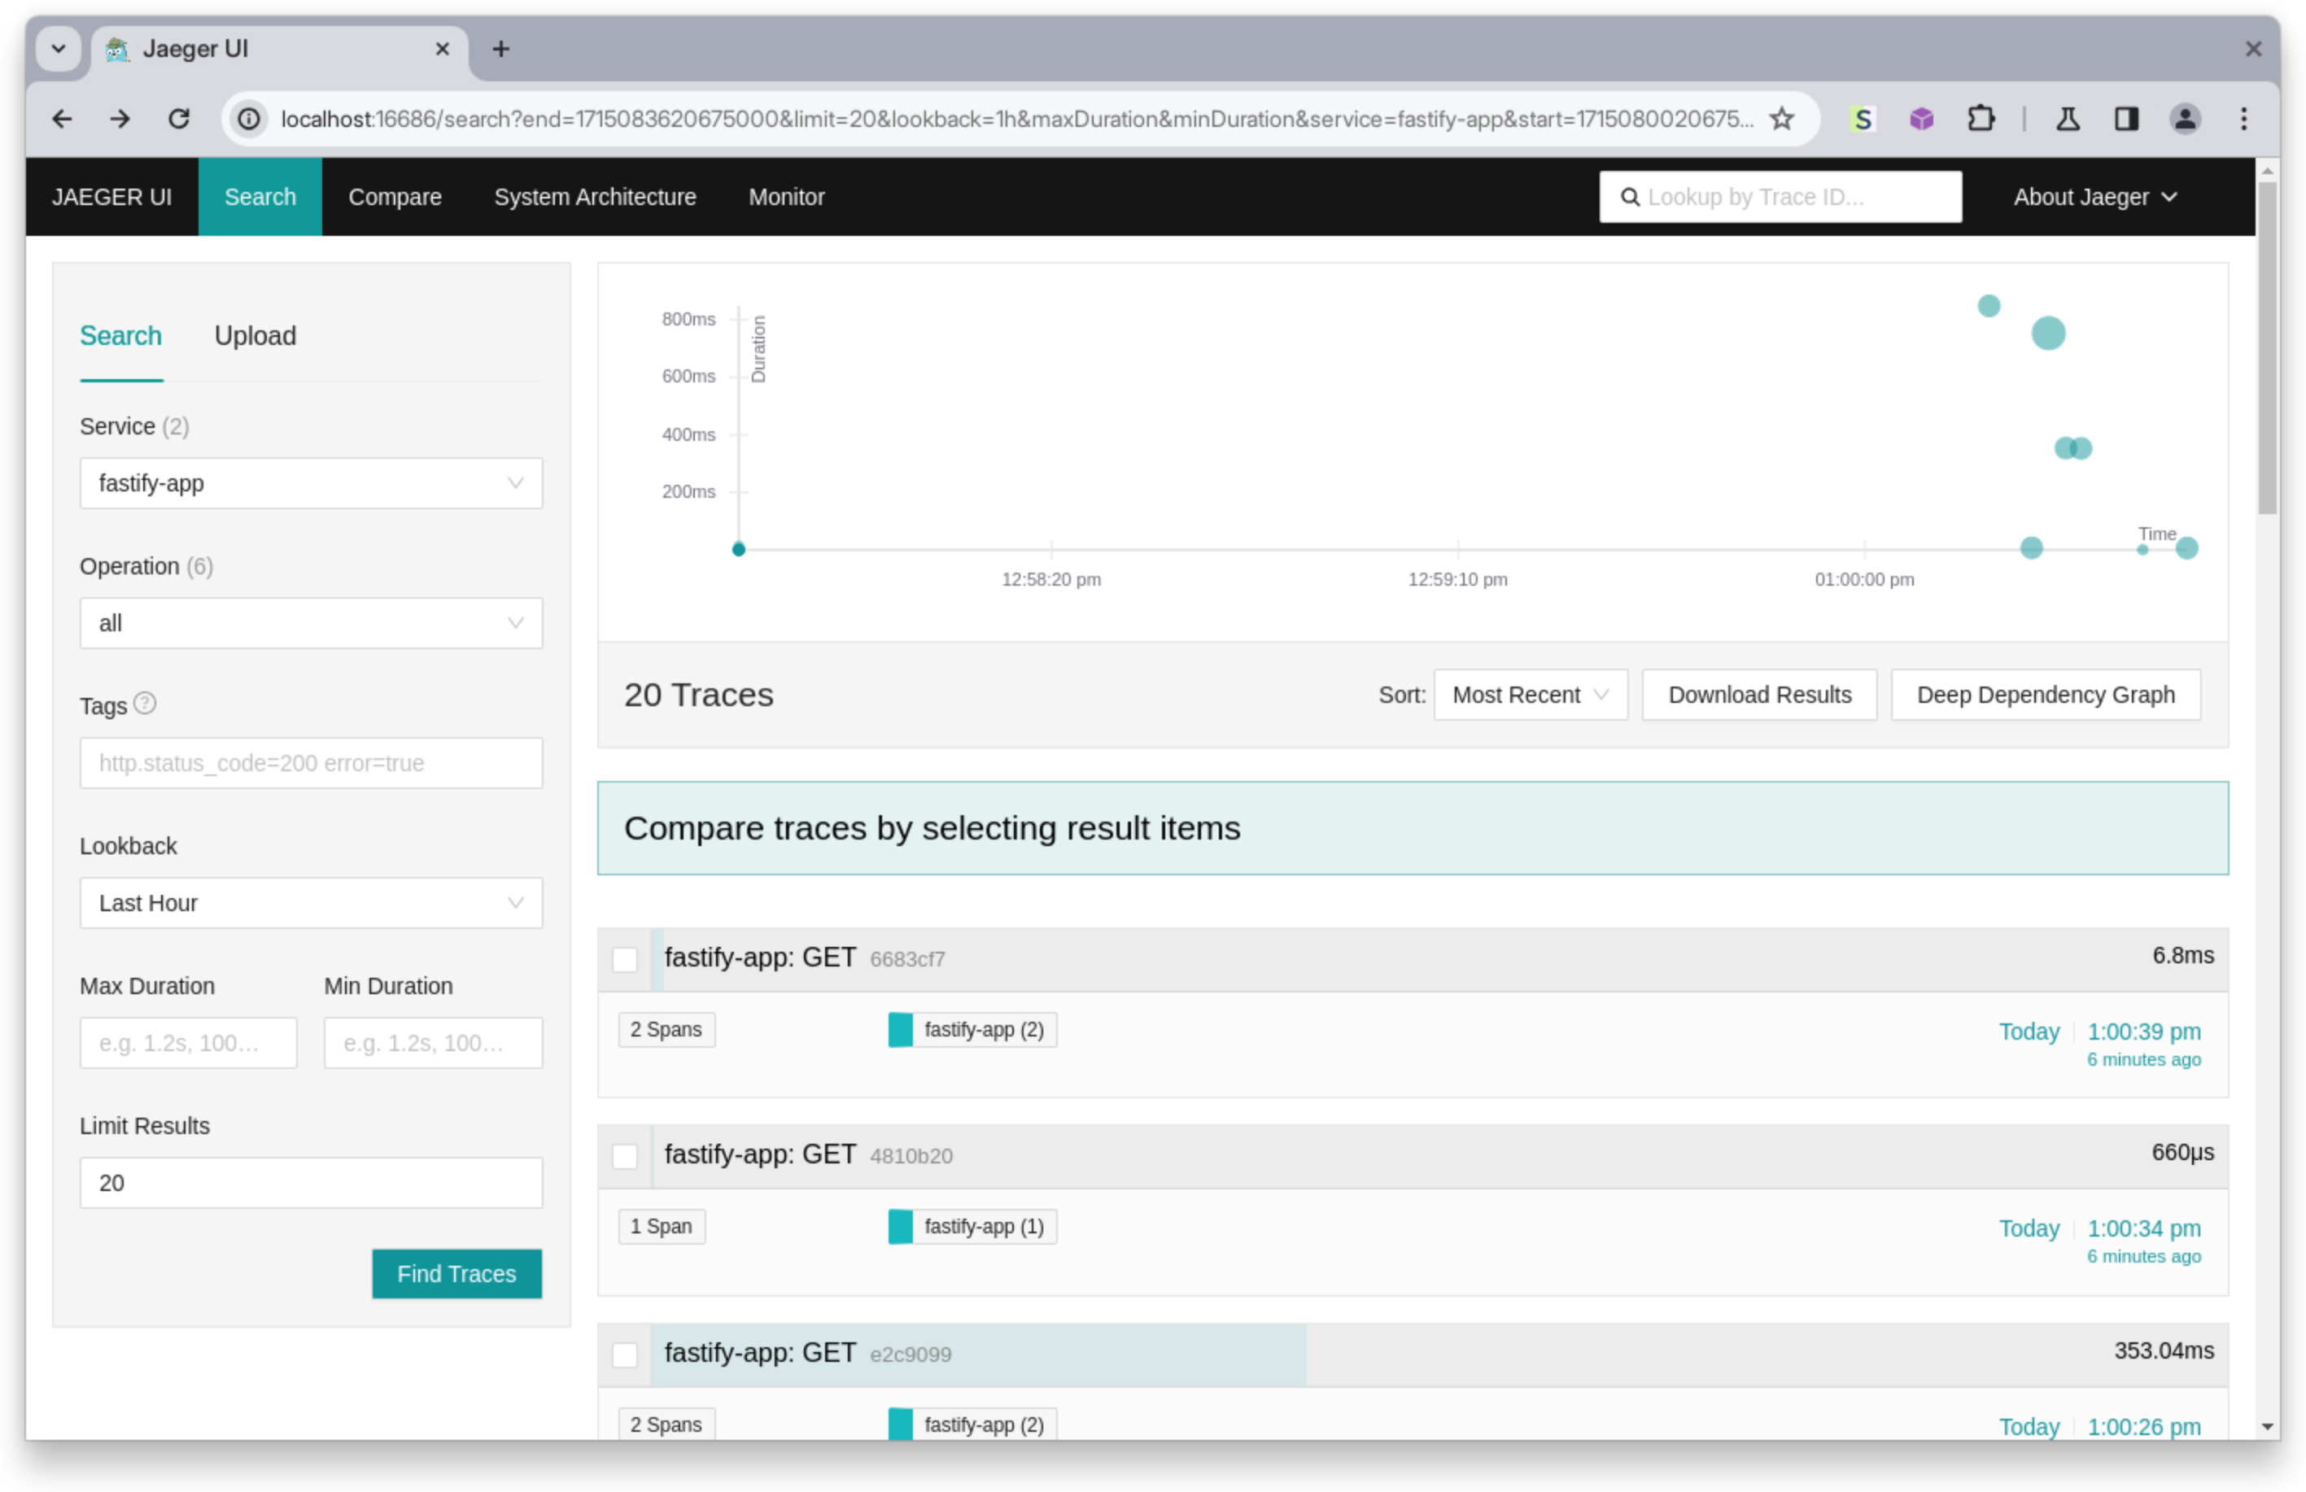Click the magnifier icon in trace lookup

pos(1630,197)
